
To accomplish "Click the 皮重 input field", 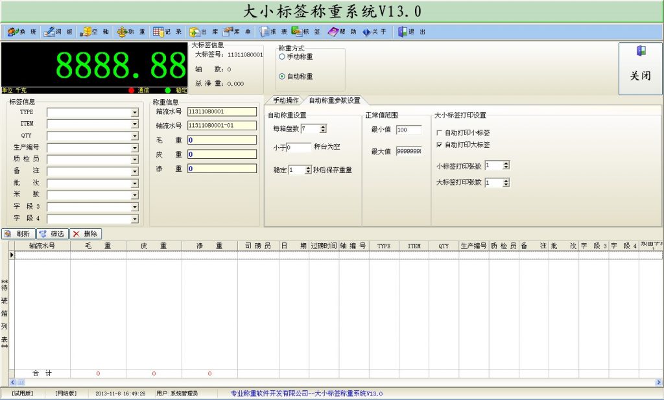I will pos(222,154).
